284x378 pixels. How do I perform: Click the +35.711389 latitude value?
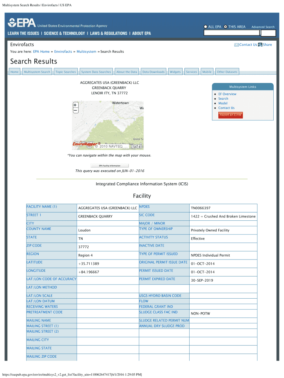tap(89, 264)
